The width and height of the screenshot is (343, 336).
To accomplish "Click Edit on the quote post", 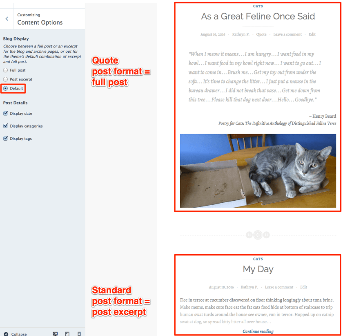I will (312, 34).
